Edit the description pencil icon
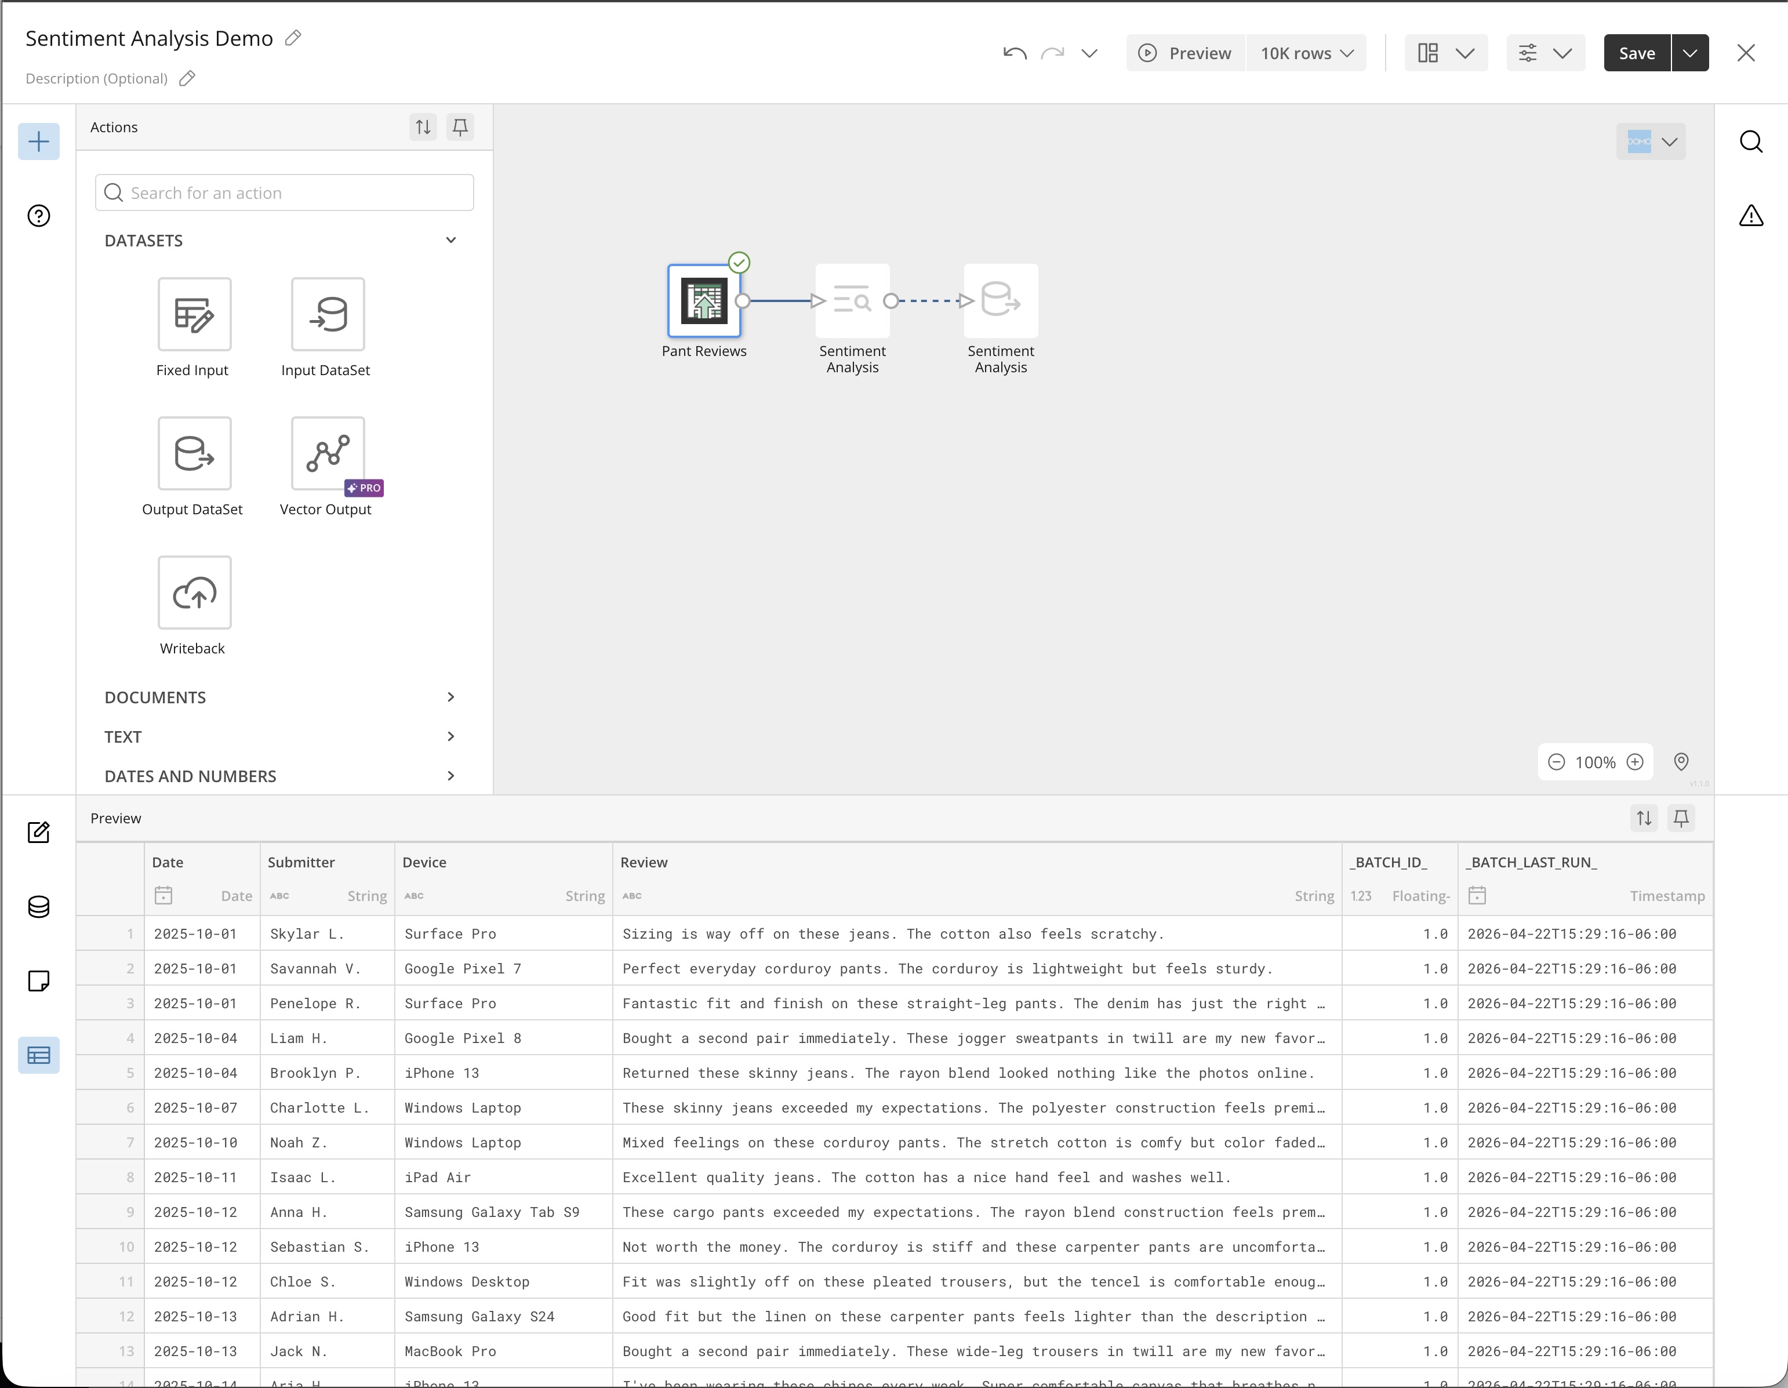1788x1388 pixels. pos(187,78)
